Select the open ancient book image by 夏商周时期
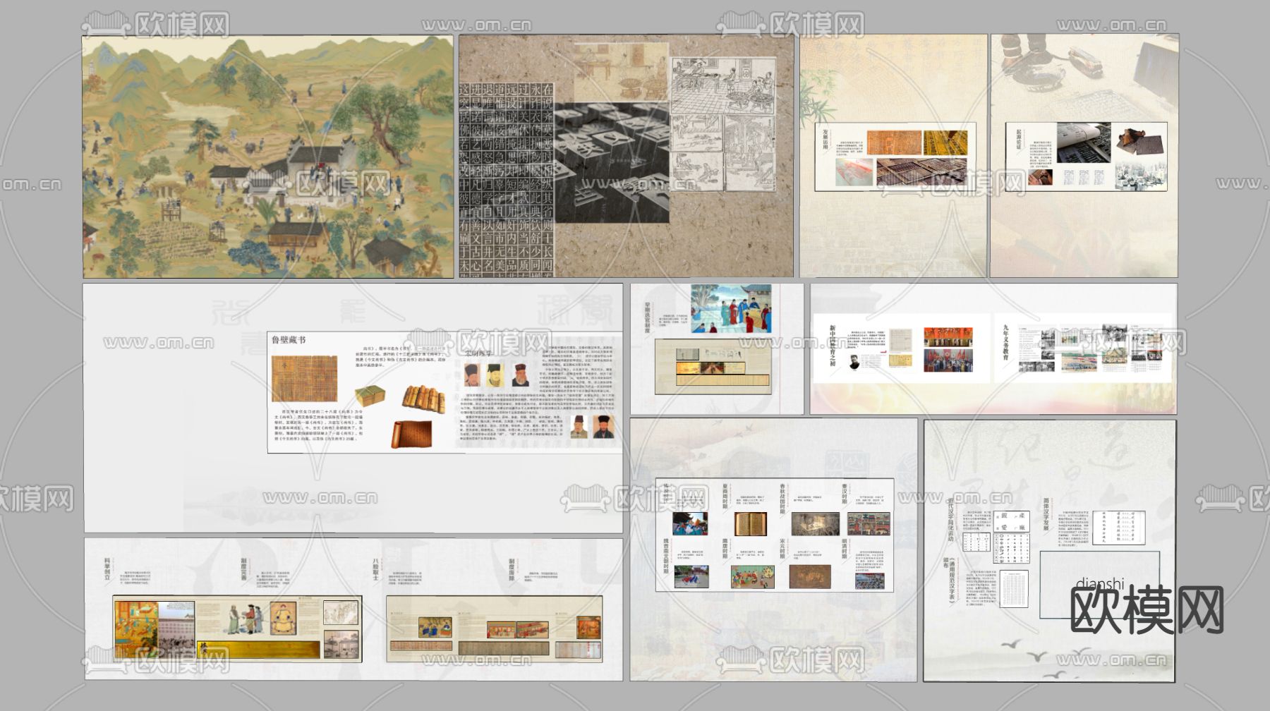The height and width of the screenshot is (711, 1270). (751, 525)
